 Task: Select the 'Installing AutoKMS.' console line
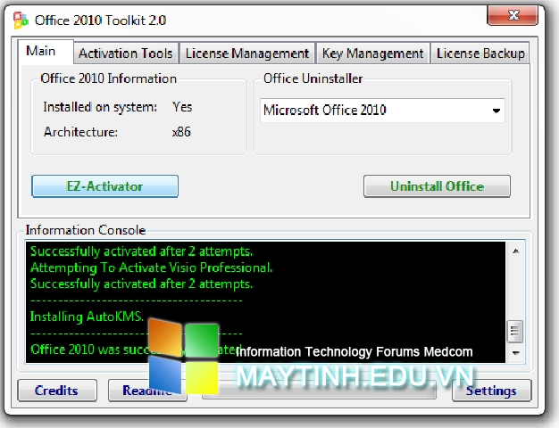click(x=87, y=317)
